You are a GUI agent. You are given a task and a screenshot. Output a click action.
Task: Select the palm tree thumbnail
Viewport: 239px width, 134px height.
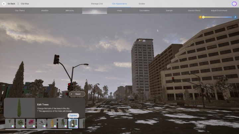coord(10,123)
